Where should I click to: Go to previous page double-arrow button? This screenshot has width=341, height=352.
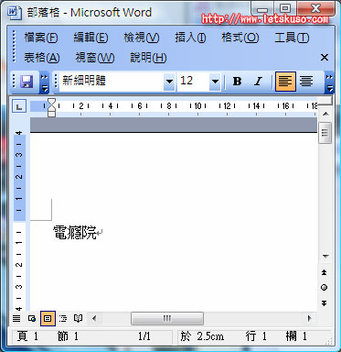coord(325,272)
